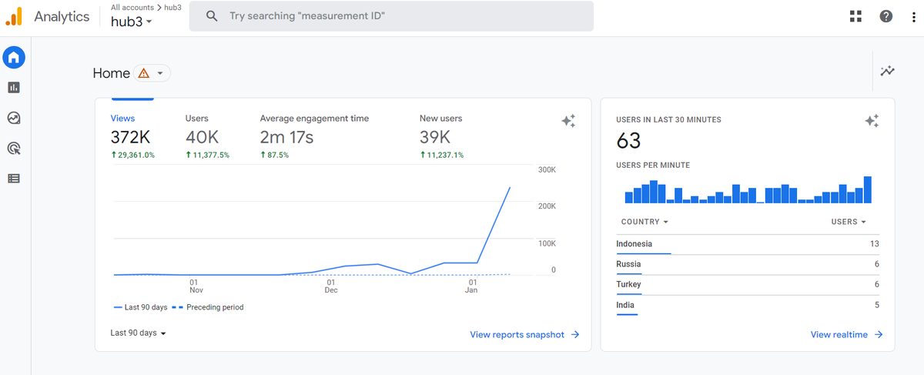Click the Google Analytics logo
The height and width of the screenshot is (375, 924).
14,16
